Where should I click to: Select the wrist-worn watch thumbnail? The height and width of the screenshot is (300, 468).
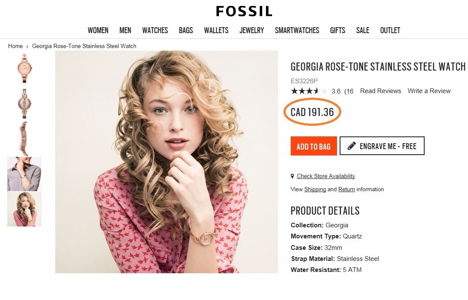(x=24, y=174)
